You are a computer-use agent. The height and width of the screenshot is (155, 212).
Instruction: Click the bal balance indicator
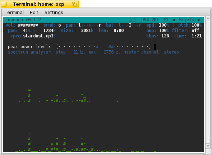pyautogui.click(x=130, y=25)
